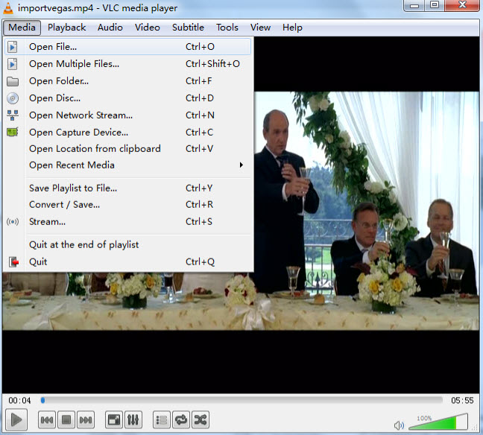Maximize the VLC window
This screenshot has height=435, width=483.
tap(435, 5)
